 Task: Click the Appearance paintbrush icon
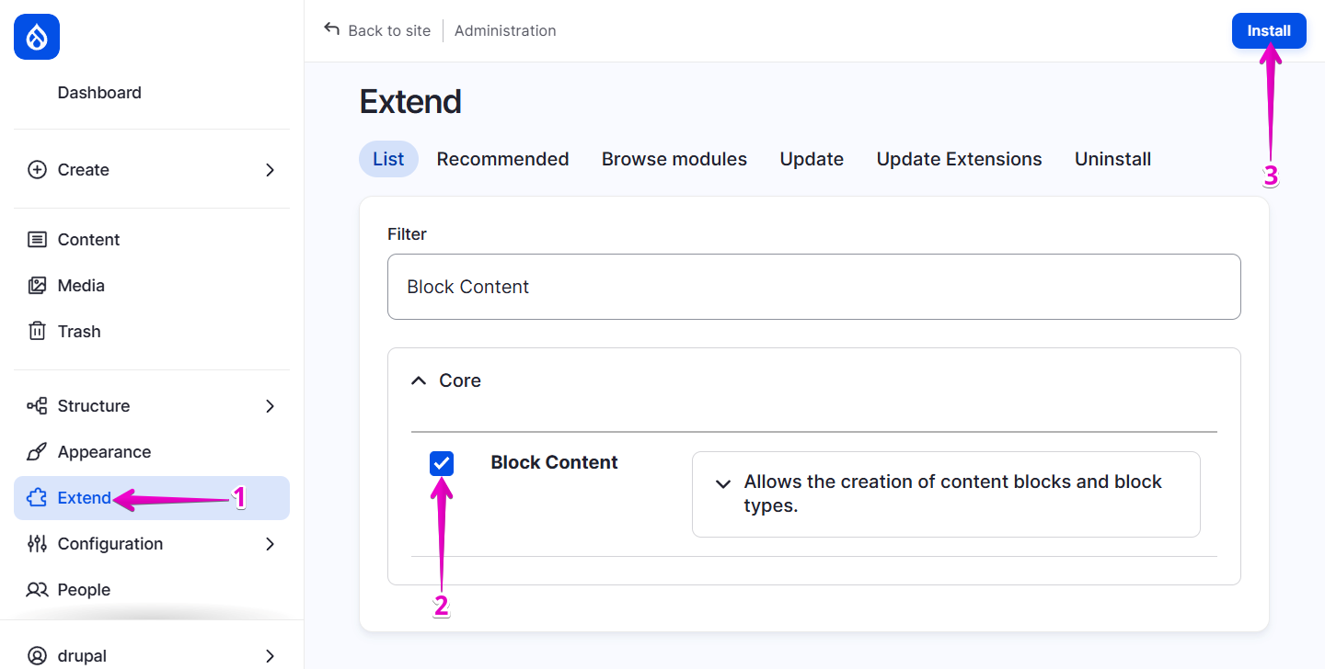pos(37,451)
